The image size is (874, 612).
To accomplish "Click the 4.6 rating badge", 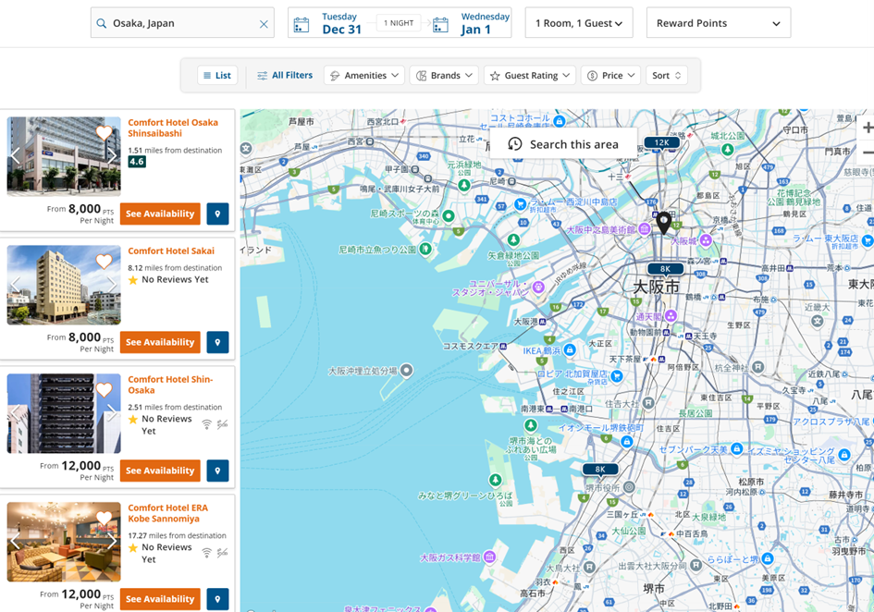I will pos(137,162).
